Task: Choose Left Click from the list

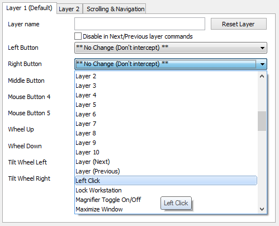Action: (166, 181)
